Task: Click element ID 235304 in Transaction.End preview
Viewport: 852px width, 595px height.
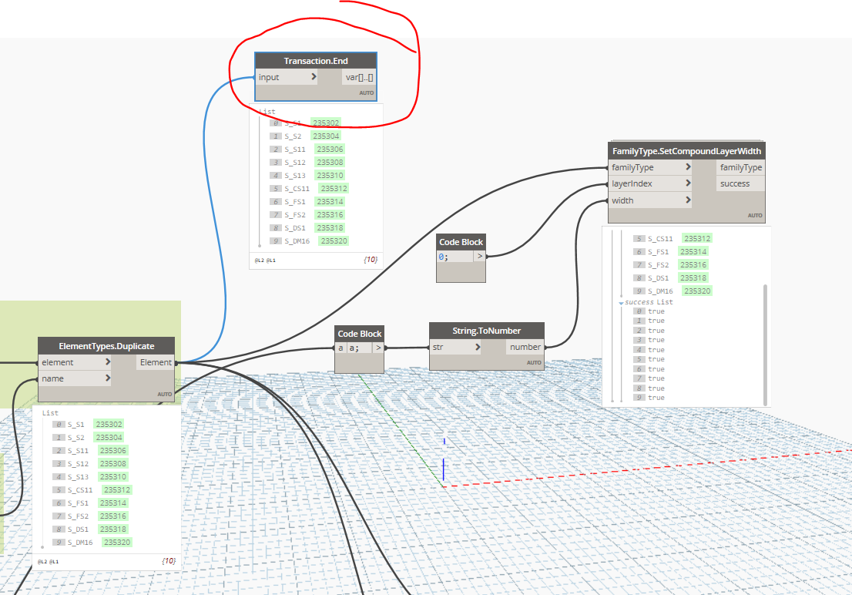Action: pyautogui.click(x=326, y=136)
